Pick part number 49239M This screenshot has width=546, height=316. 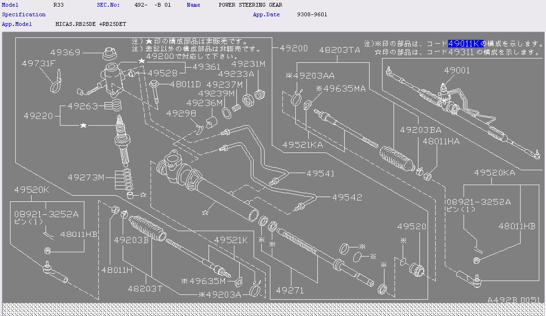coord(216,94)
